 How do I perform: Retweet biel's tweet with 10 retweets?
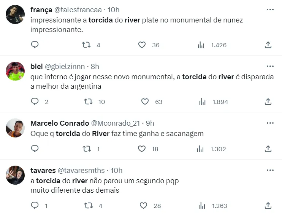tap(88, 102)
